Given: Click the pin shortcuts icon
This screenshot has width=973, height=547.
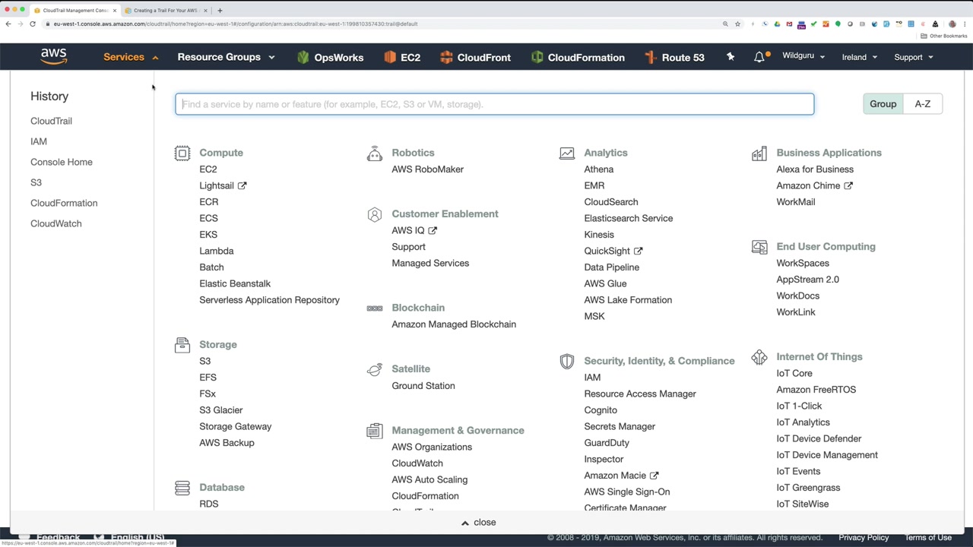Looking at the screenshot, I should 731,57.
